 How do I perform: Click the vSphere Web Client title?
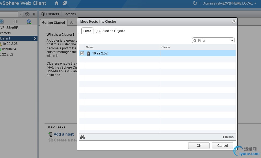[23, 3]
